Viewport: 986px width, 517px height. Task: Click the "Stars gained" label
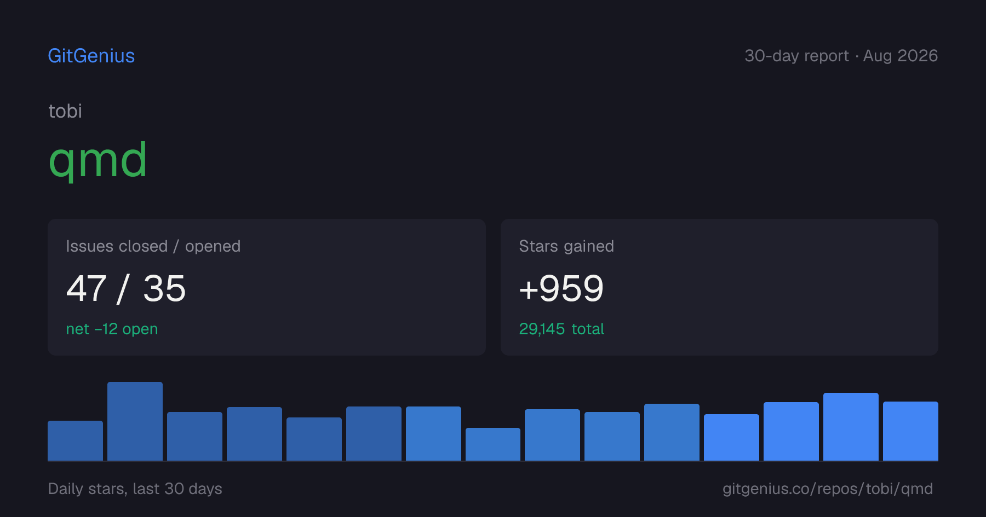tap(566, 246)
